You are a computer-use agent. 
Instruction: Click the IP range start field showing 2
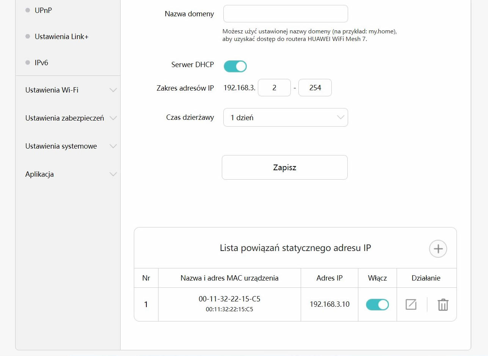(x=274, y=88)
